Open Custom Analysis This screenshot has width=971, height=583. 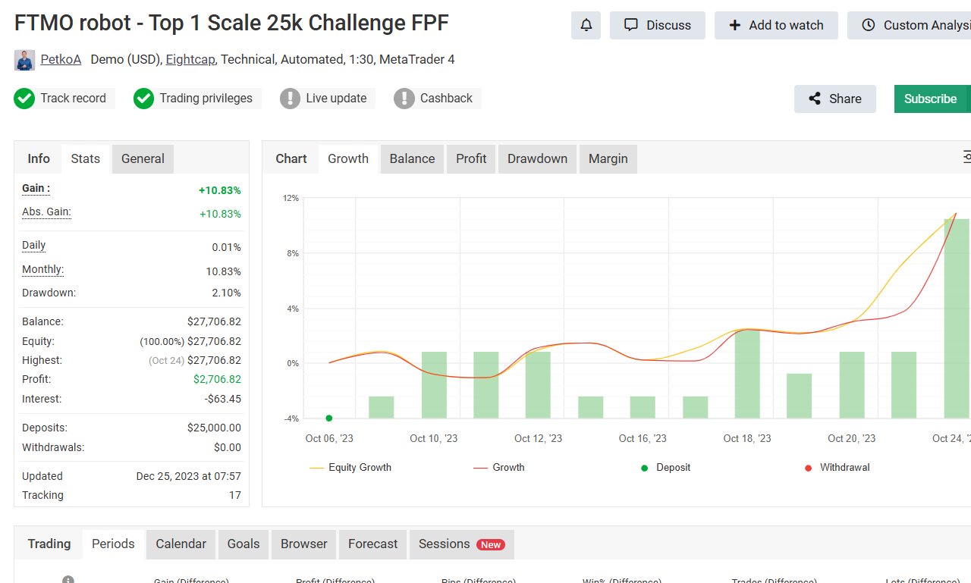click(909, 25)
